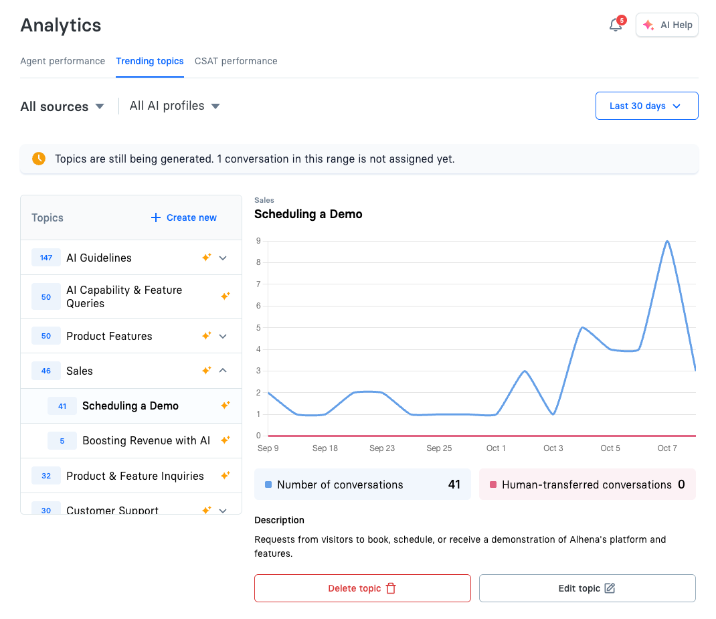Click the 41 count badge
The height and width of the screenshot is (619, 716).
coord(62,406)
